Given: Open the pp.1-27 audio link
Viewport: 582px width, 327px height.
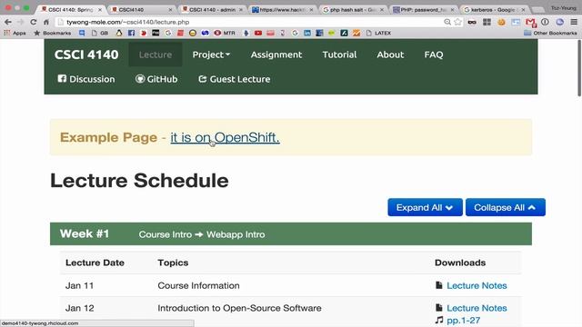Looking at the screenshot, I should [463, 321].
